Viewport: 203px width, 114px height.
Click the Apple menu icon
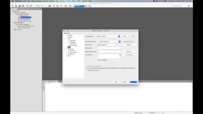[13, 1]
